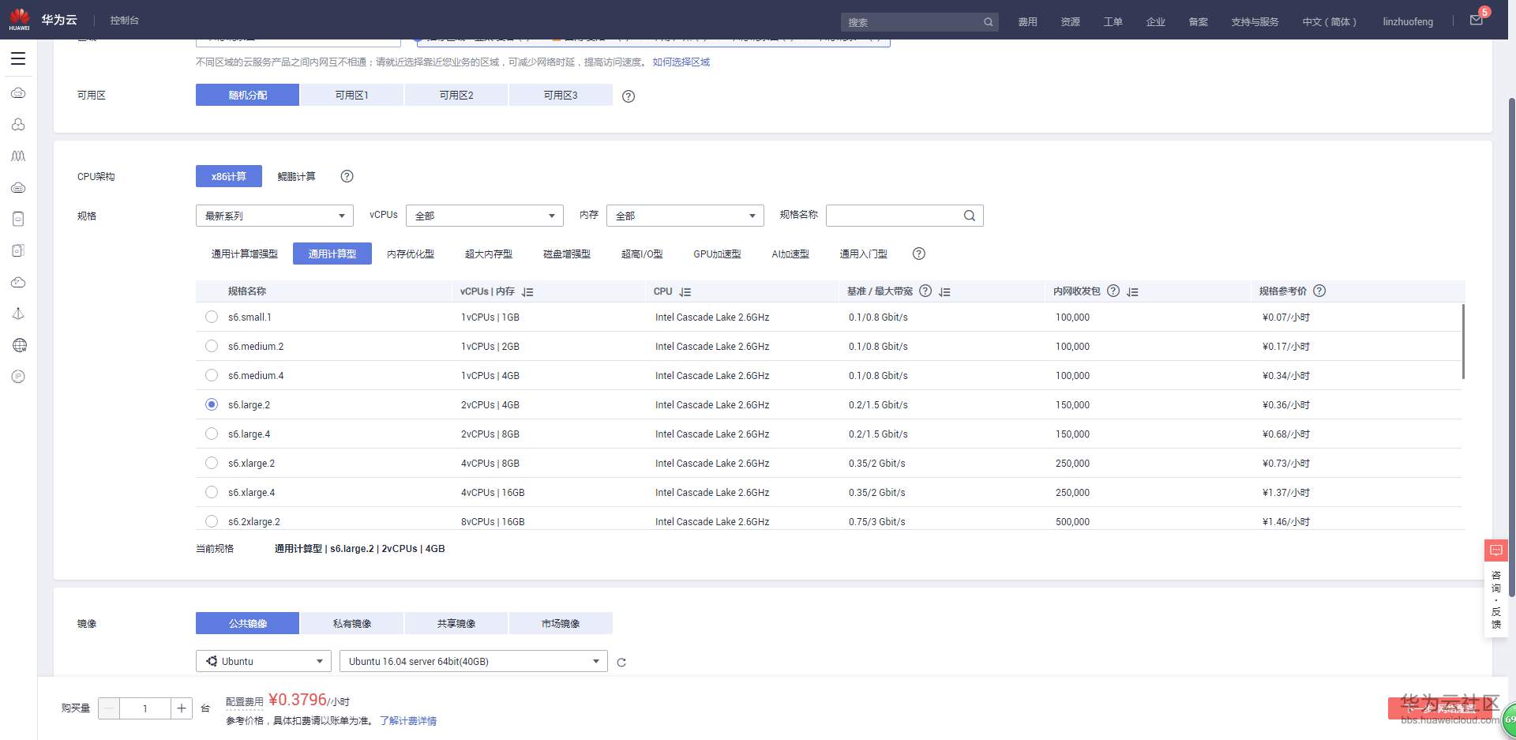Decrease purchase quantity with minus button
1516x740 pixels.
pyautogui.click(x=109, y=708)
